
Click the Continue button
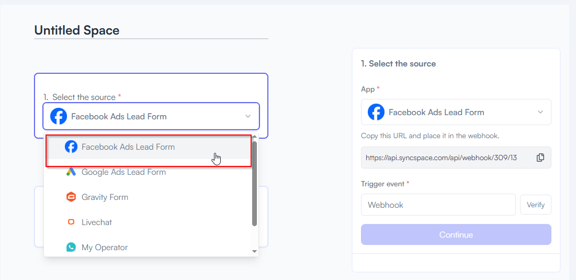(456, 234)
